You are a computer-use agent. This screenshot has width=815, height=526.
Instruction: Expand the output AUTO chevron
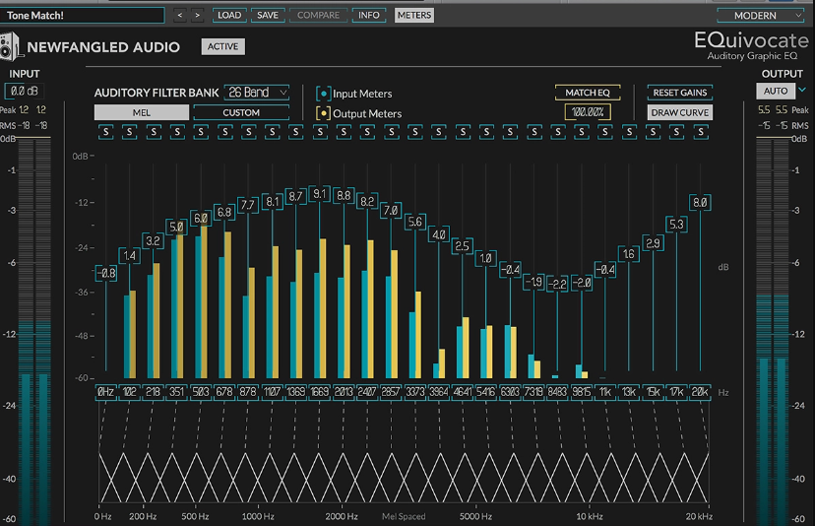coord(802,90)
